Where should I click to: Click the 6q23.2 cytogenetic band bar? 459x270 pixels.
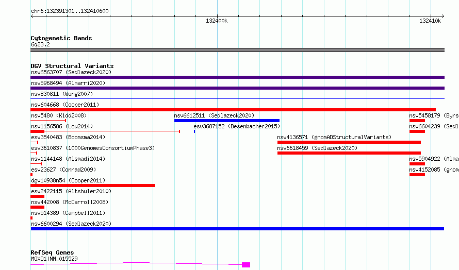click(237, 50)
